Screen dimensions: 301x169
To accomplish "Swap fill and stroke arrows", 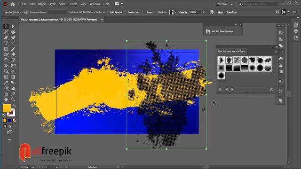I will tap(14, 106).
